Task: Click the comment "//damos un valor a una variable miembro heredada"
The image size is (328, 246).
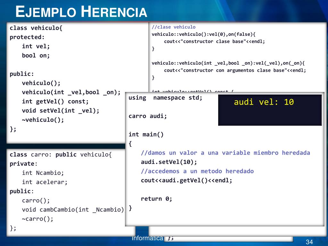Action: coord(225,153)
